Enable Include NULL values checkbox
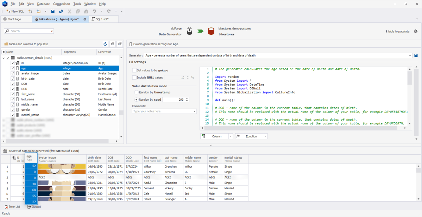422x217 pixels. [134, 77]
